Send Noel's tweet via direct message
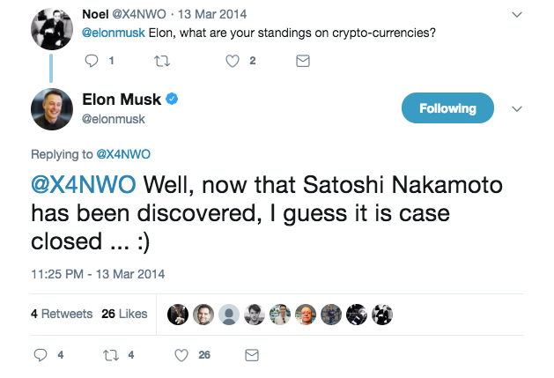 tap(302, 61)
